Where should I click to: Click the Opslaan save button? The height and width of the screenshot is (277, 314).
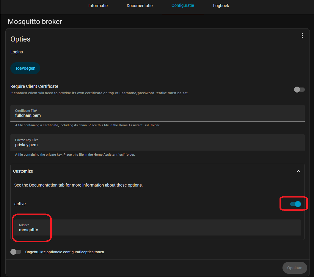[295, 268]
